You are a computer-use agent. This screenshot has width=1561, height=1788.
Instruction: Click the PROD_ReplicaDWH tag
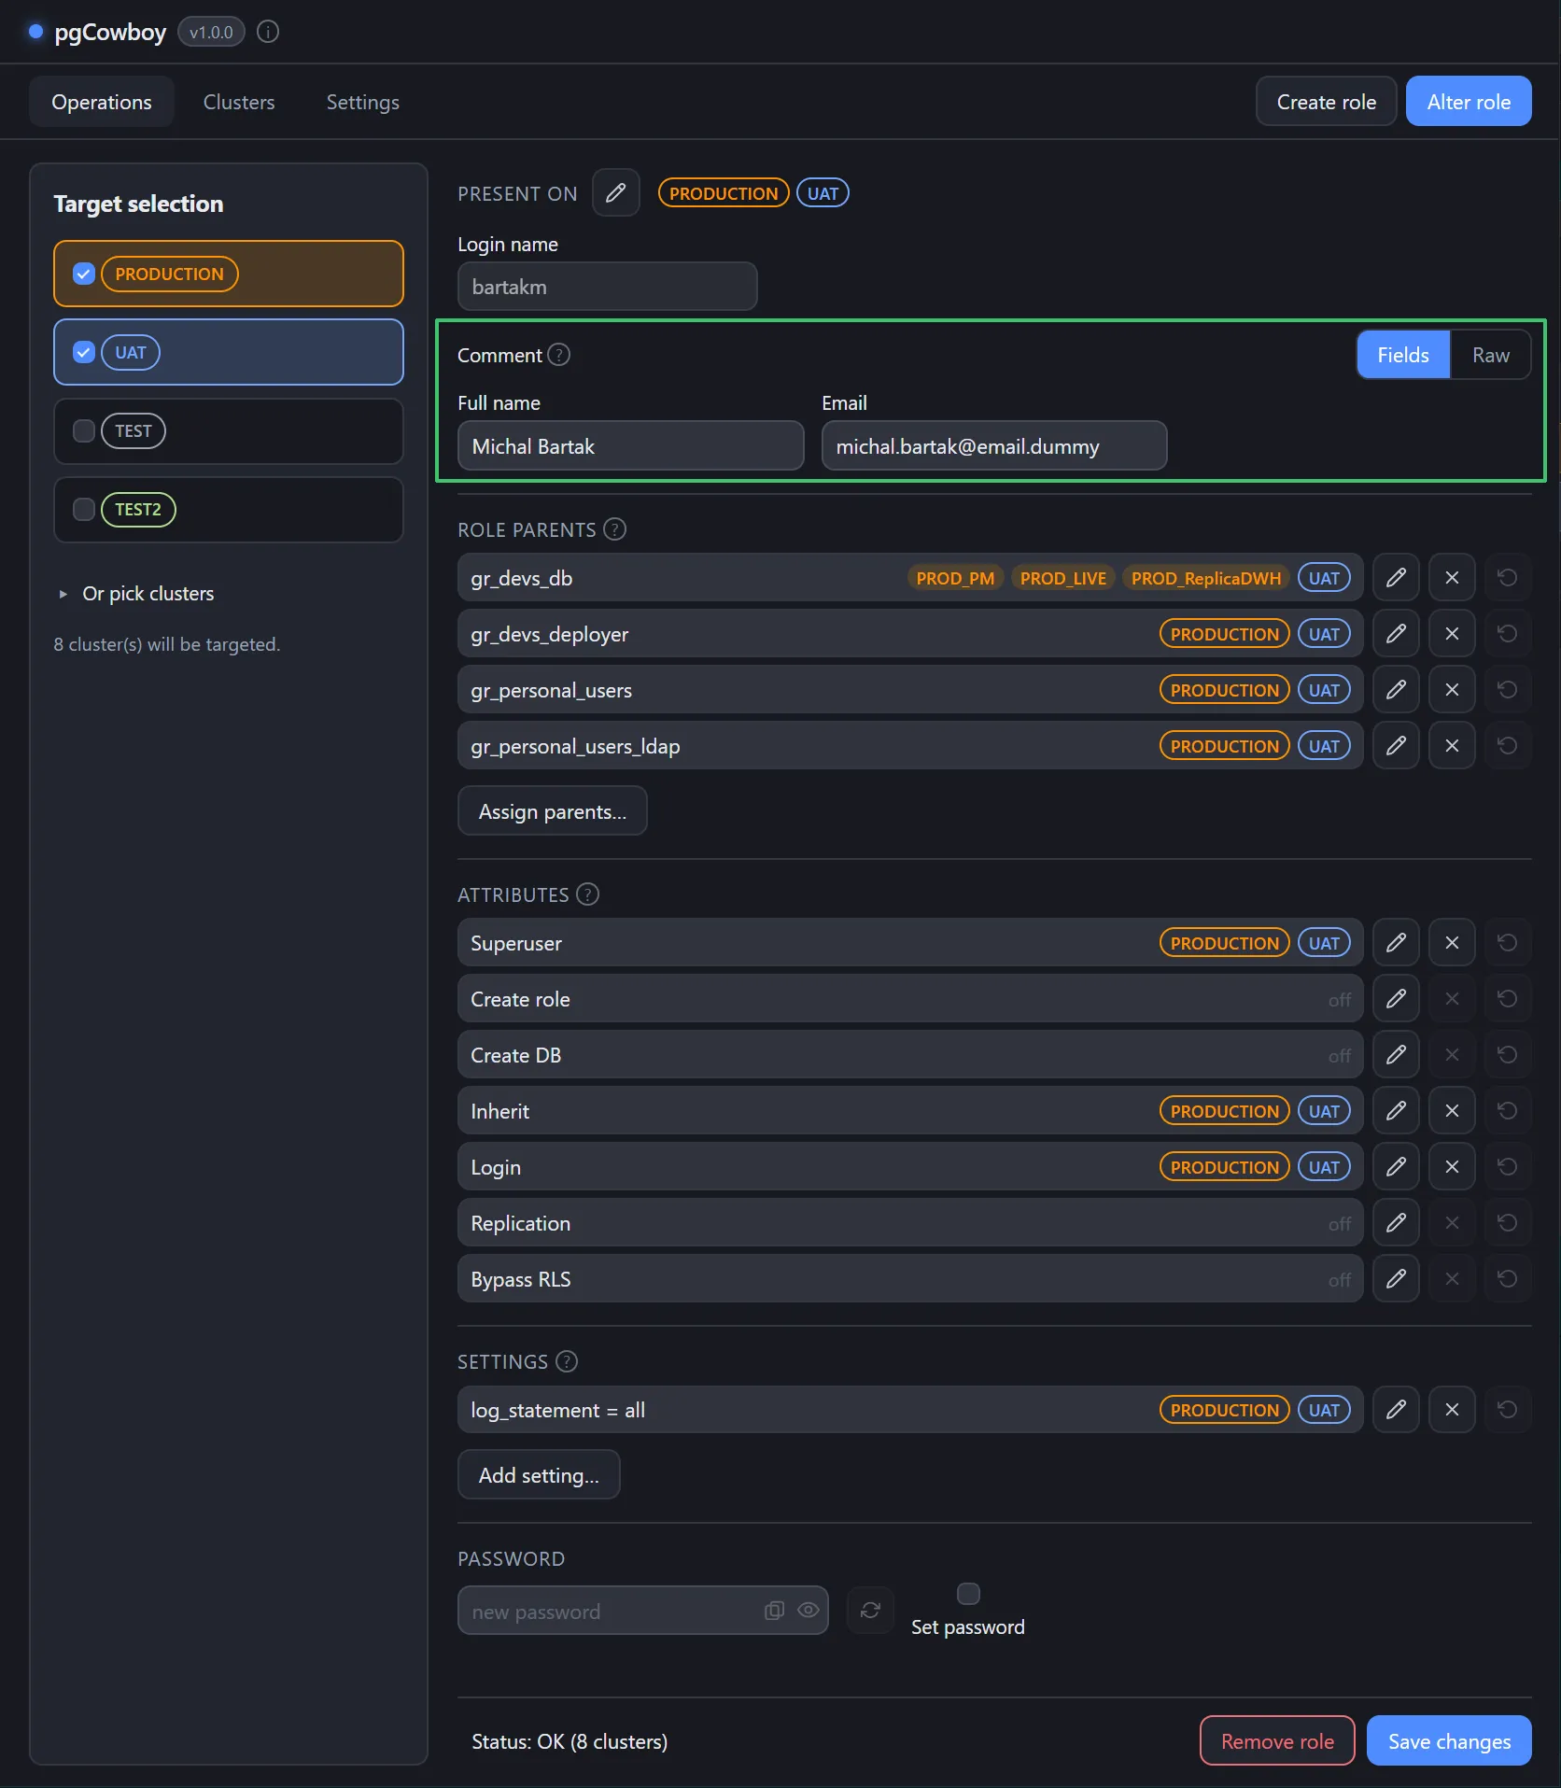[x=1206, y=578]
